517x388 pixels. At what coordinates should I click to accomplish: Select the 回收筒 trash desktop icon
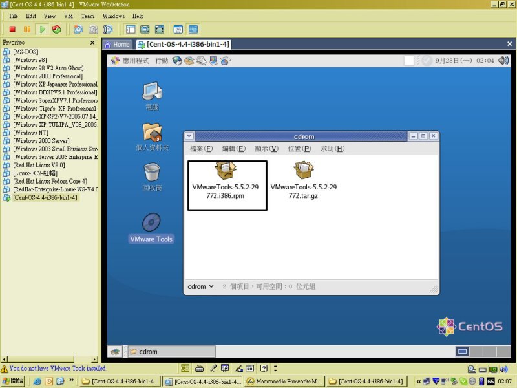click(152, 177)
